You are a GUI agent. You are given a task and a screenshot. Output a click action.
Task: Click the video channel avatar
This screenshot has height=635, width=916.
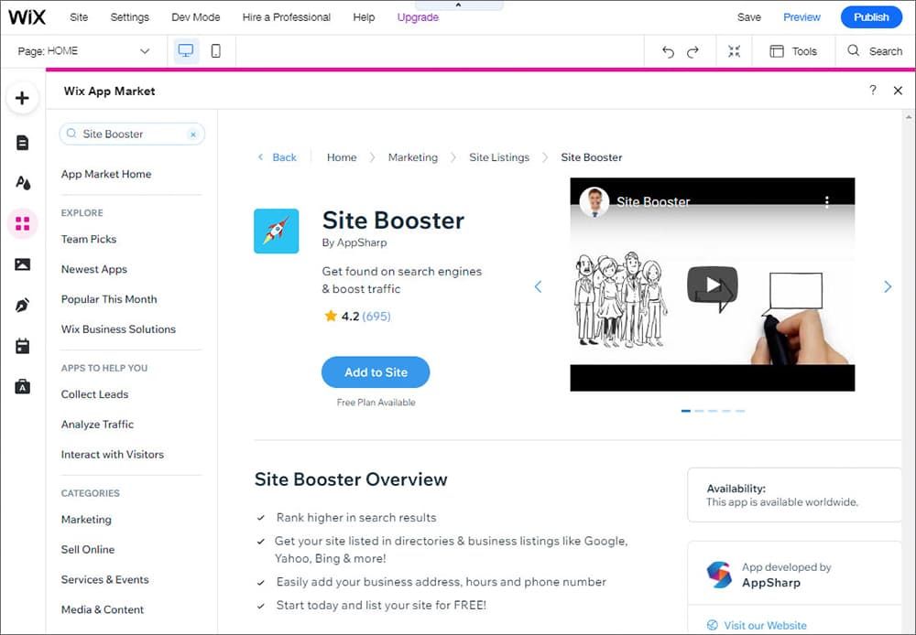594,202
